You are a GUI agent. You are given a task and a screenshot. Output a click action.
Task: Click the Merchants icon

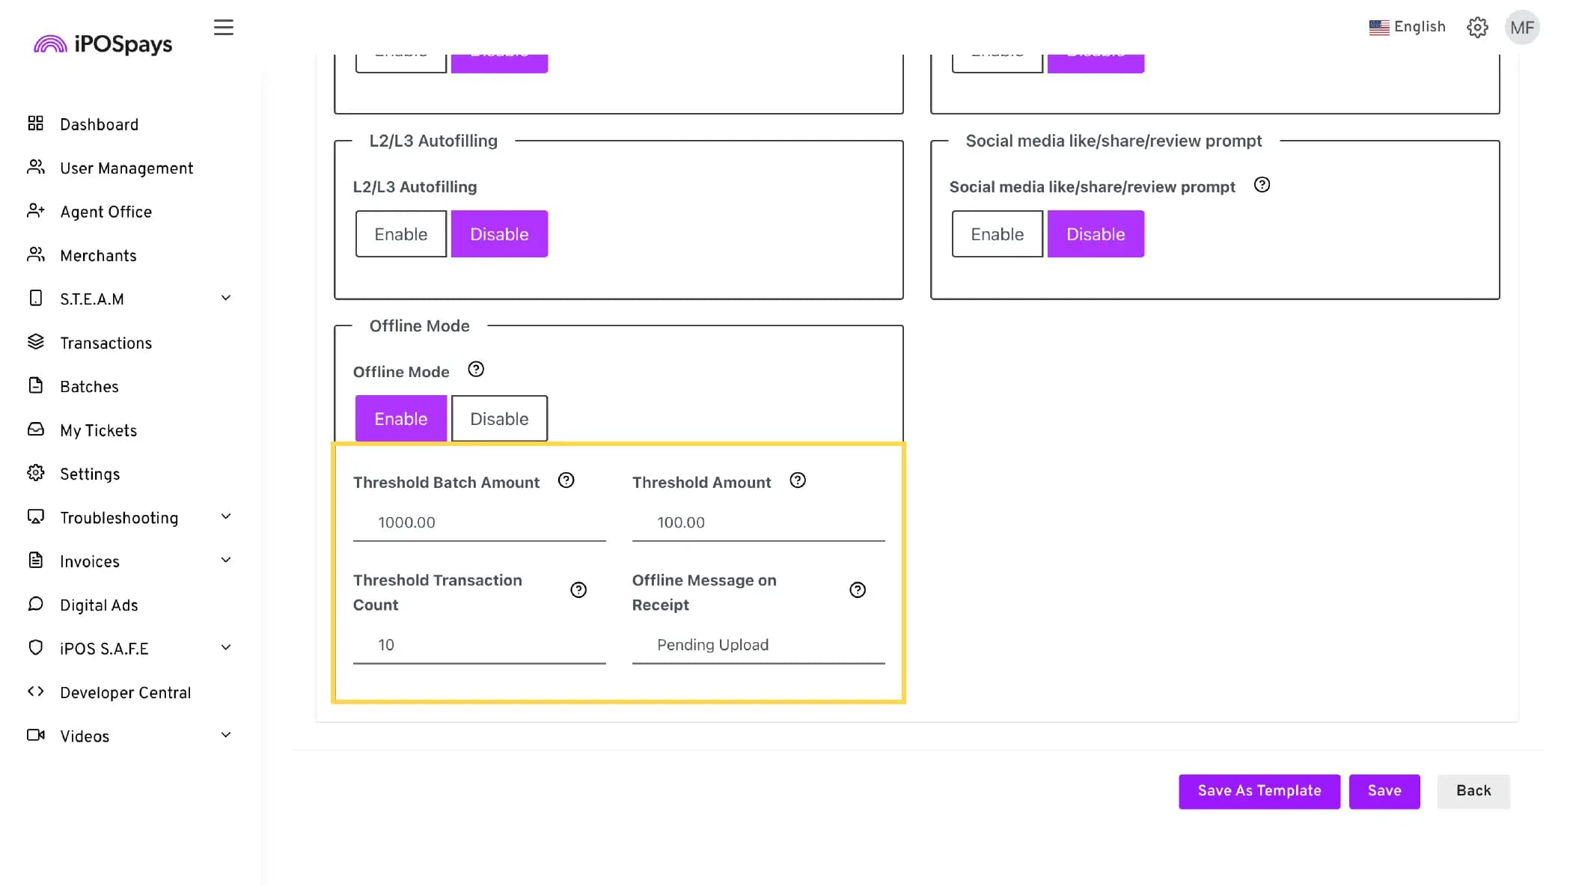36,254
